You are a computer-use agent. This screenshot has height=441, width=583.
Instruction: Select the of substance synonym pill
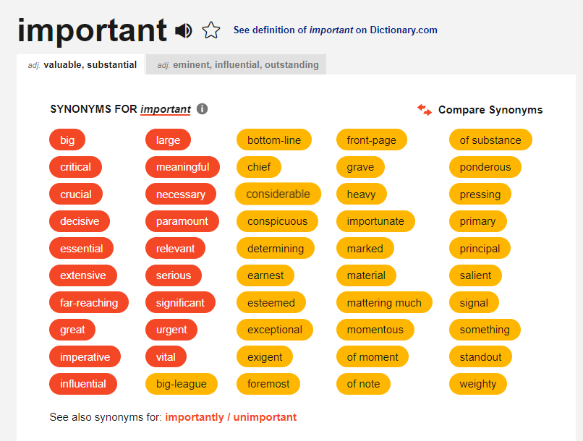(x=490, y=140)
